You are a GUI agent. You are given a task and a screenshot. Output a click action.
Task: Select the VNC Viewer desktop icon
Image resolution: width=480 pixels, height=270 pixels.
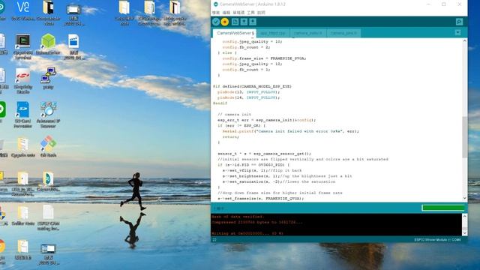click(23, 11)
